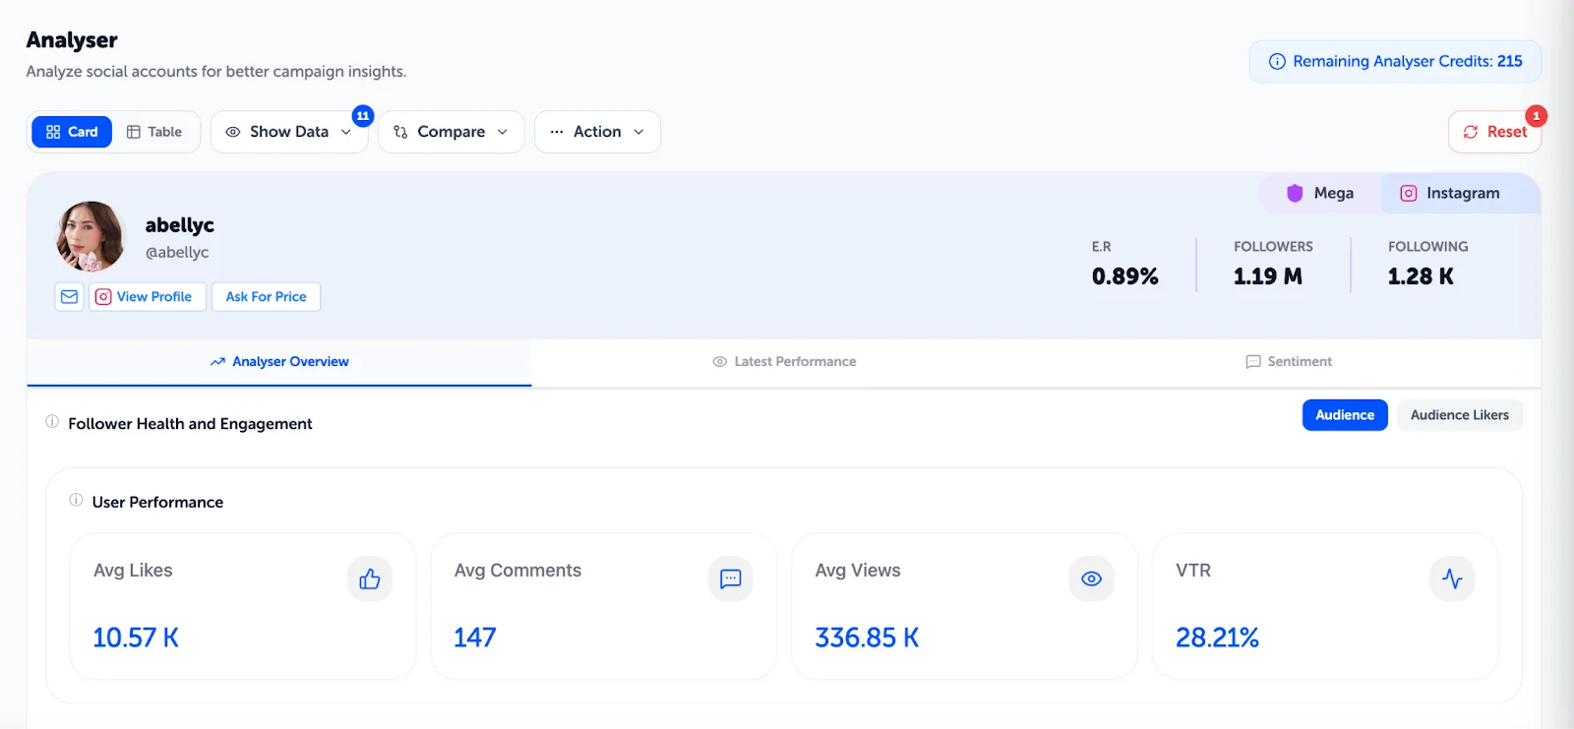The image size is (1574, 729).
Task: Open the Sentiment tab
Action: point(1289,362)
